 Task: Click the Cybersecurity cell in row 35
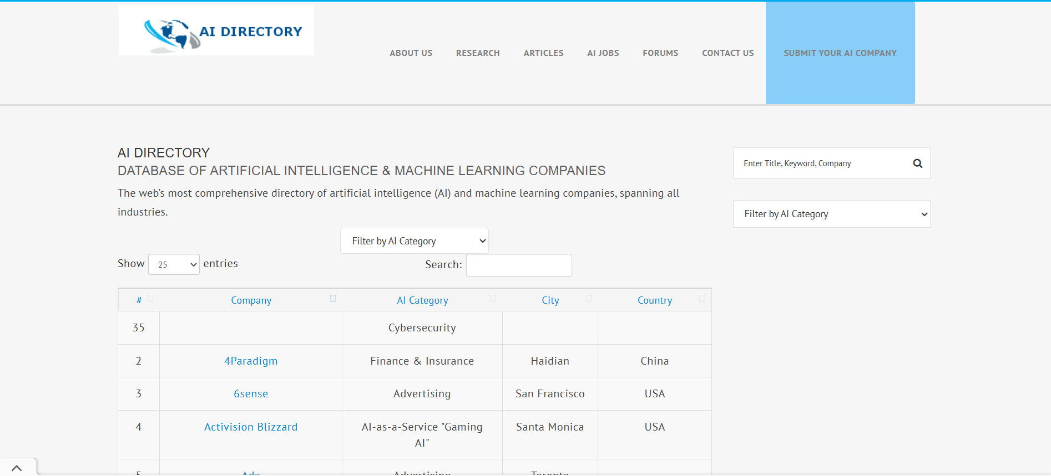[422, 327]
